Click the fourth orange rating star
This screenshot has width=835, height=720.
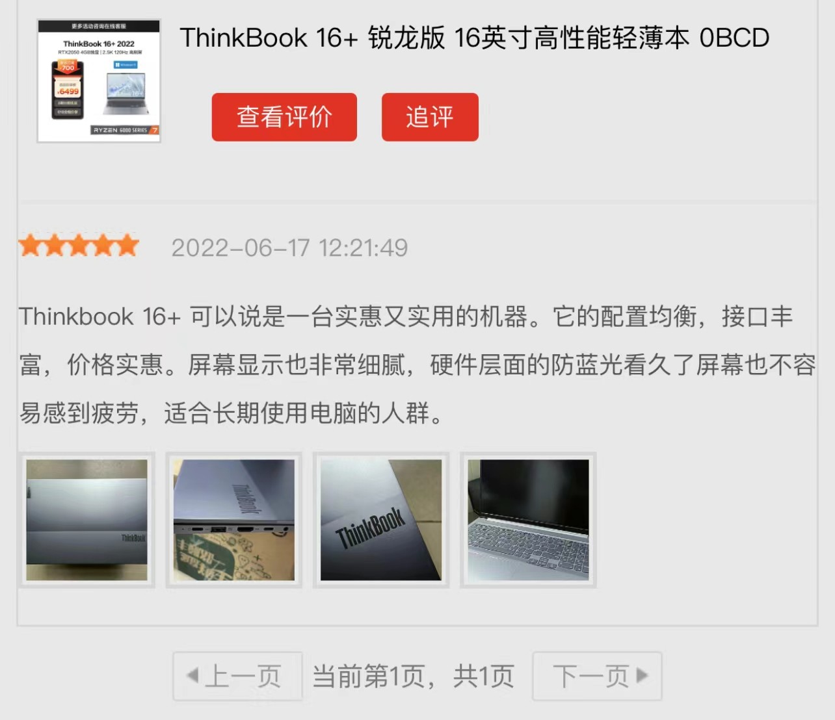tap(103, 246)
